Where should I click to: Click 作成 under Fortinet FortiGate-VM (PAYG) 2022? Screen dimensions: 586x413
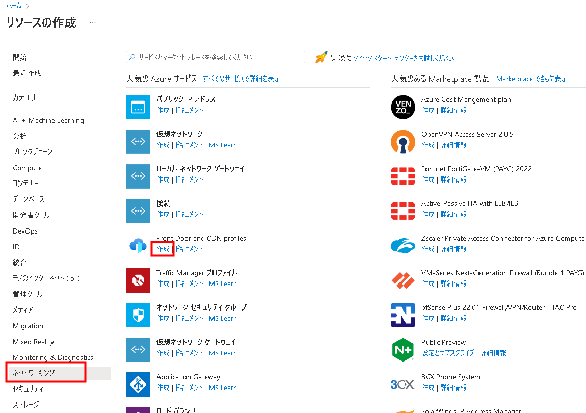click(428, 179)
